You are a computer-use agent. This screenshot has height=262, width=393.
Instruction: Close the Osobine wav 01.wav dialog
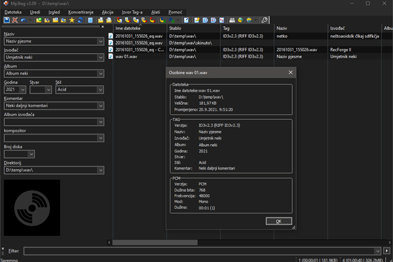290,72
